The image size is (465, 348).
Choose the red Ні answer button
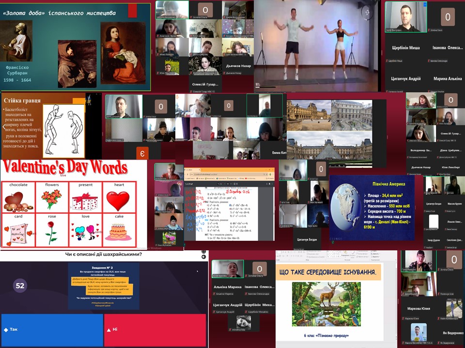click(155, 330)
